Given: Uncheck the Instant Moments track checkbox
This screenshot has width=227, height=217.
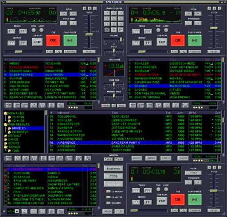Looking at the screenshot, I should pos(5,169).
